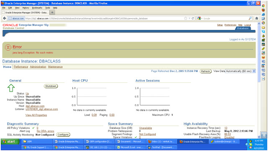Click in the Google search box
268x151 pixels.
coord(226,18)
